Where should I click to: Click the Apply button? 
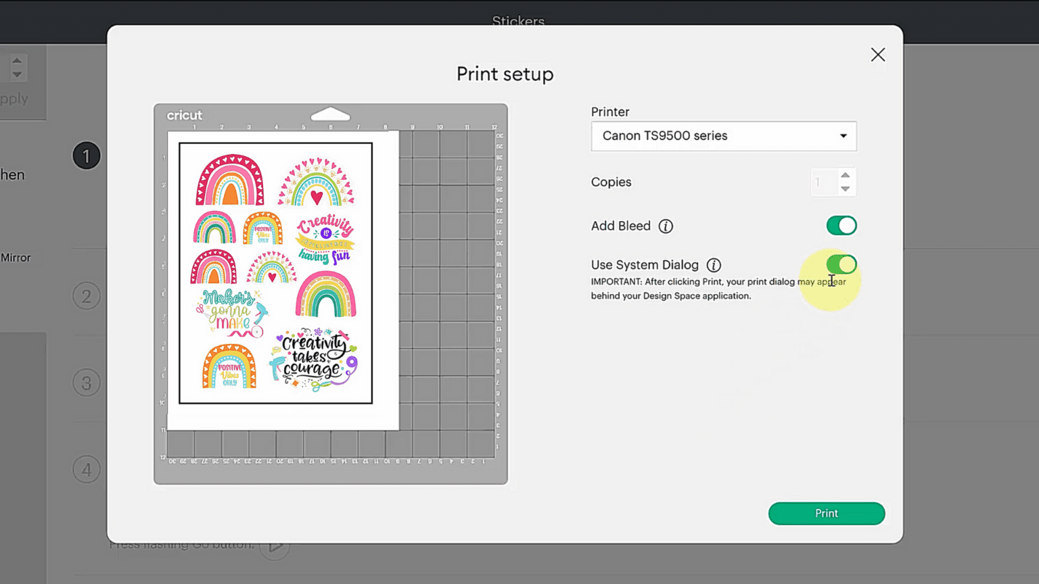tap(14, 99)
